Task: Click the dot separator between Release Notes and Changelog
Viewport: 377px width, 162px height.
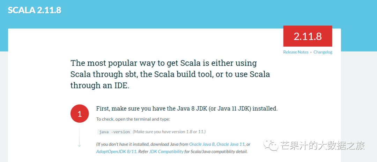Action: [x=311, y=52]
